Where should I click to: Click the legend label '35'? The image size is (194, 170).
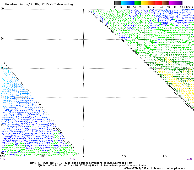coord(161,7)
